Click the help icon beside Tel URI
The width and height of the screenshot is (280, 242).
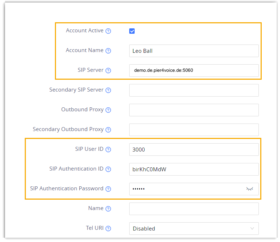point(108,229)
